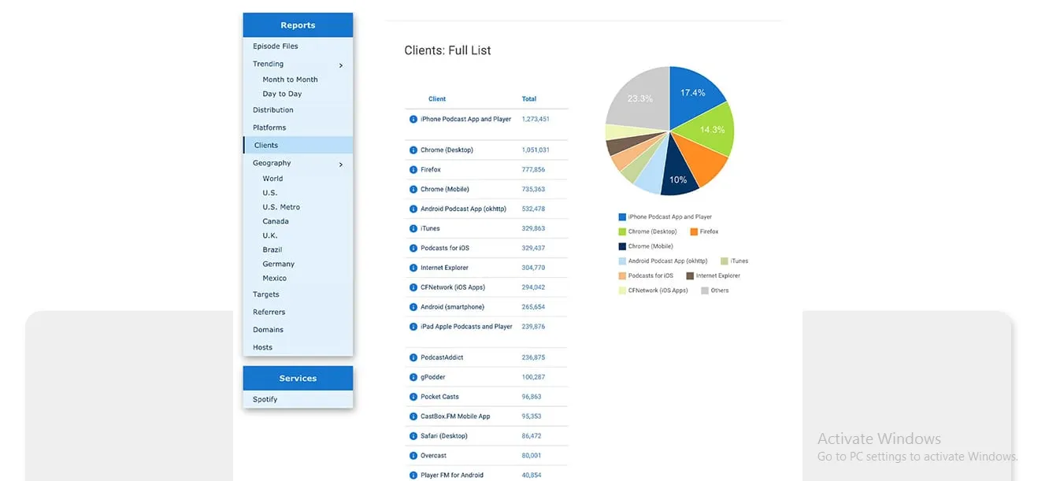
Task: Click blue iPhone Podcast App legend swatch
Action: [622, 217]
